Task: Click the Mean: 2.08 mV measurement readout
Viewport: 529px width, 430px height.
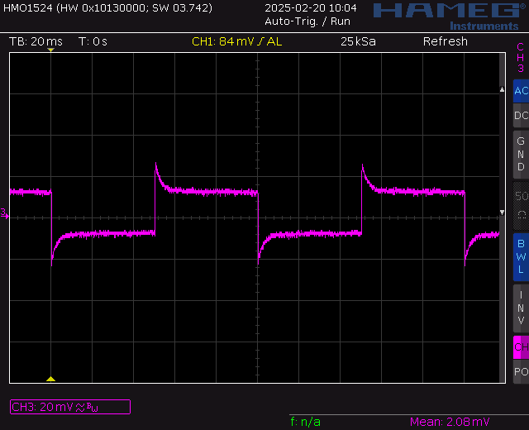Action: tap(450, 423)
